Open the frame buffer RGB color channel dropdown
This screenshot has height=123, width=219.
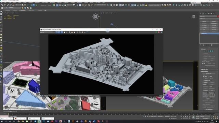click(46, 32)
